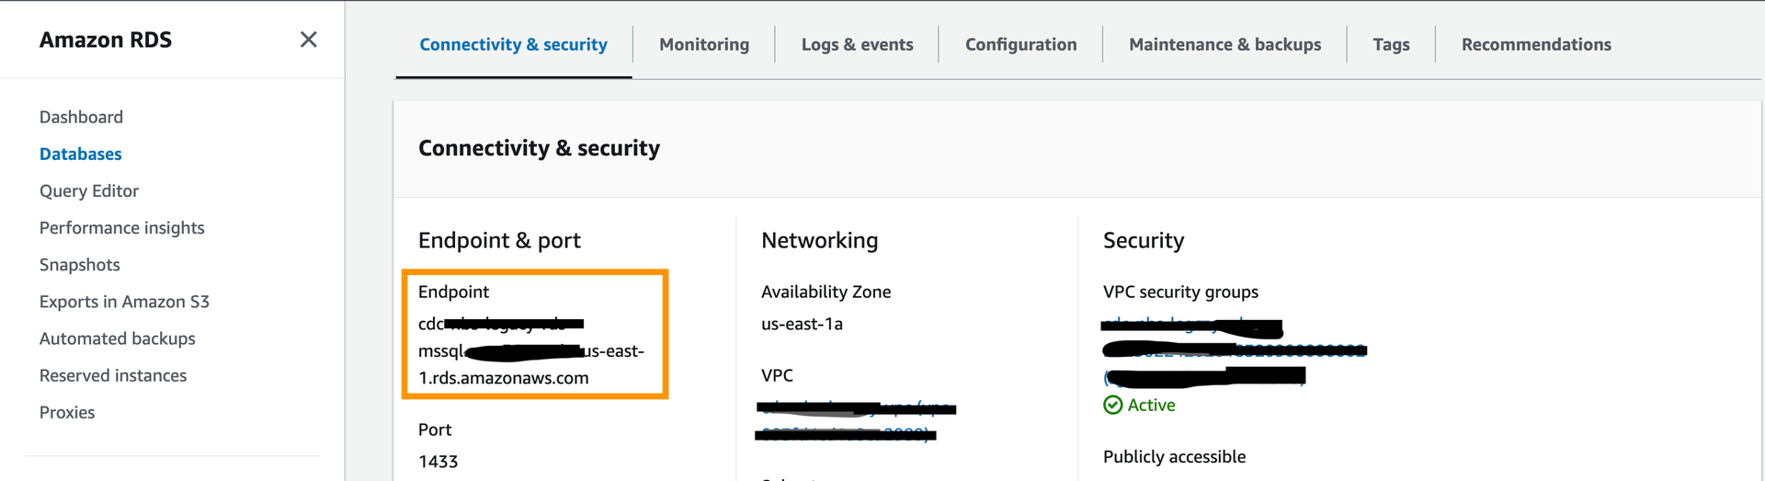
Task: Click the green Active status icon
Action: click(1112, 405)
